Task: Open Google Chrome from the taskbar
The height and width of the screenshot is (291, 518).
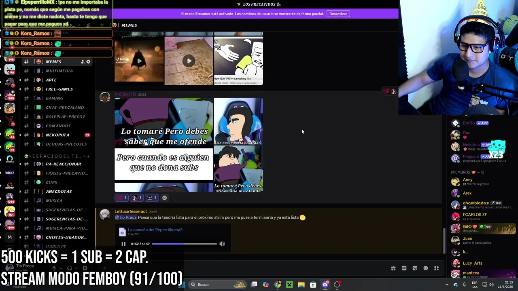Action: [x=278, y=285]
